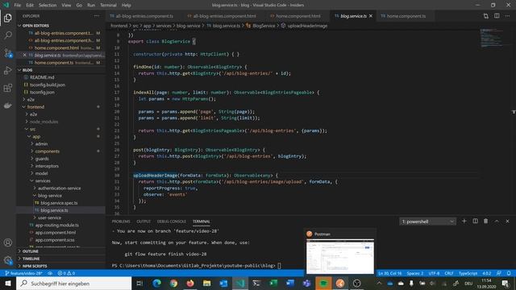Open the Selection menu
The height and width of the screenshot is (290, 516).
pos(48,5)
